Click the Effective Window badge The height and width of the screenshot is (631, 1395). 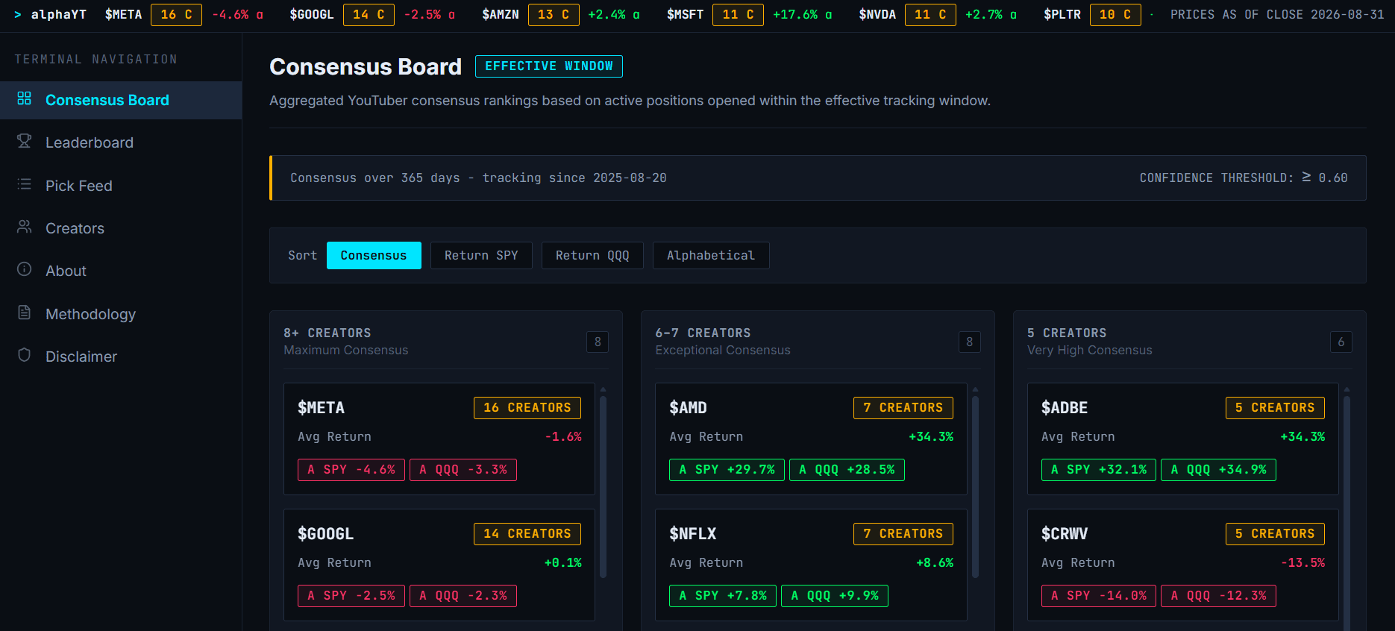click(x=549, y=66)
